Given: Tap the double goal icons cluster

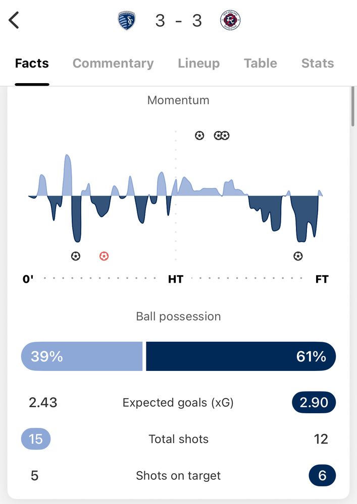Looking at the screenshot, I should (x=222, y=136).
